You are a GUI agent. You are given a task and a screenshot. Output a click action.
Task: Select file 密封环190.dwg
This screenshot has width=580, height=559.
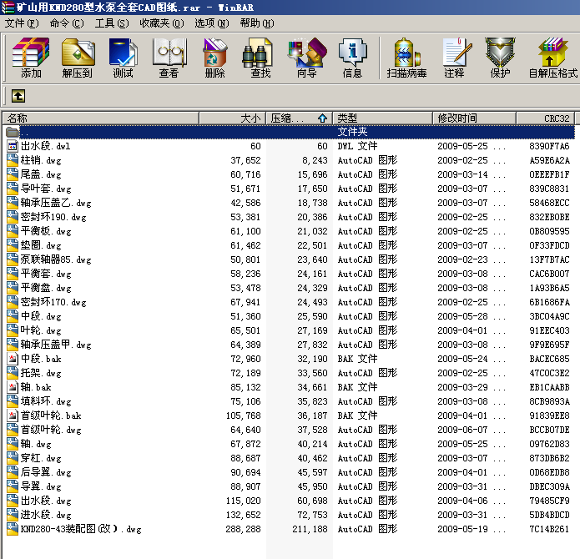pos(53,217)
